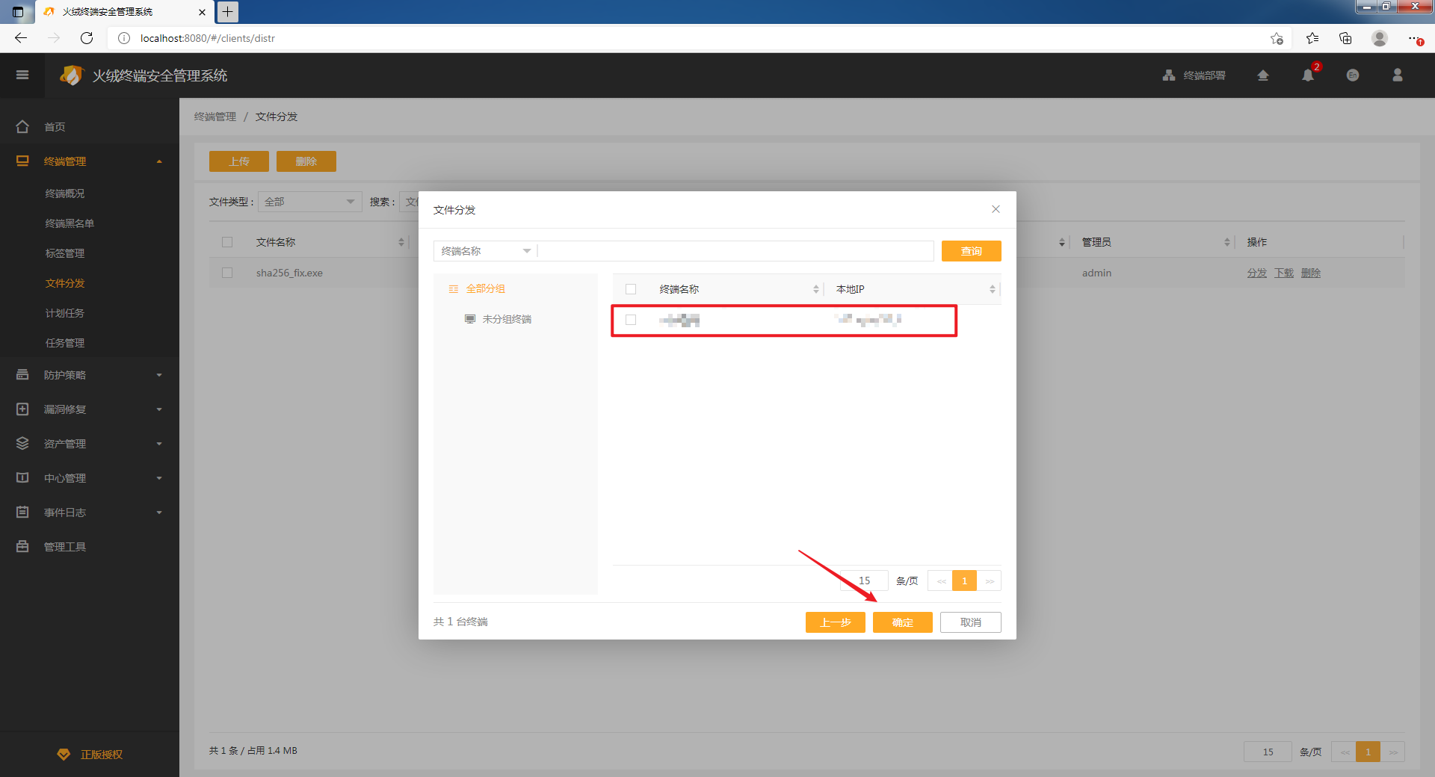Image resolution: width=1435 pixels, height=777 pixels.
Task: Check the terminal row checkbox in dialog
Action: (631, 320)
